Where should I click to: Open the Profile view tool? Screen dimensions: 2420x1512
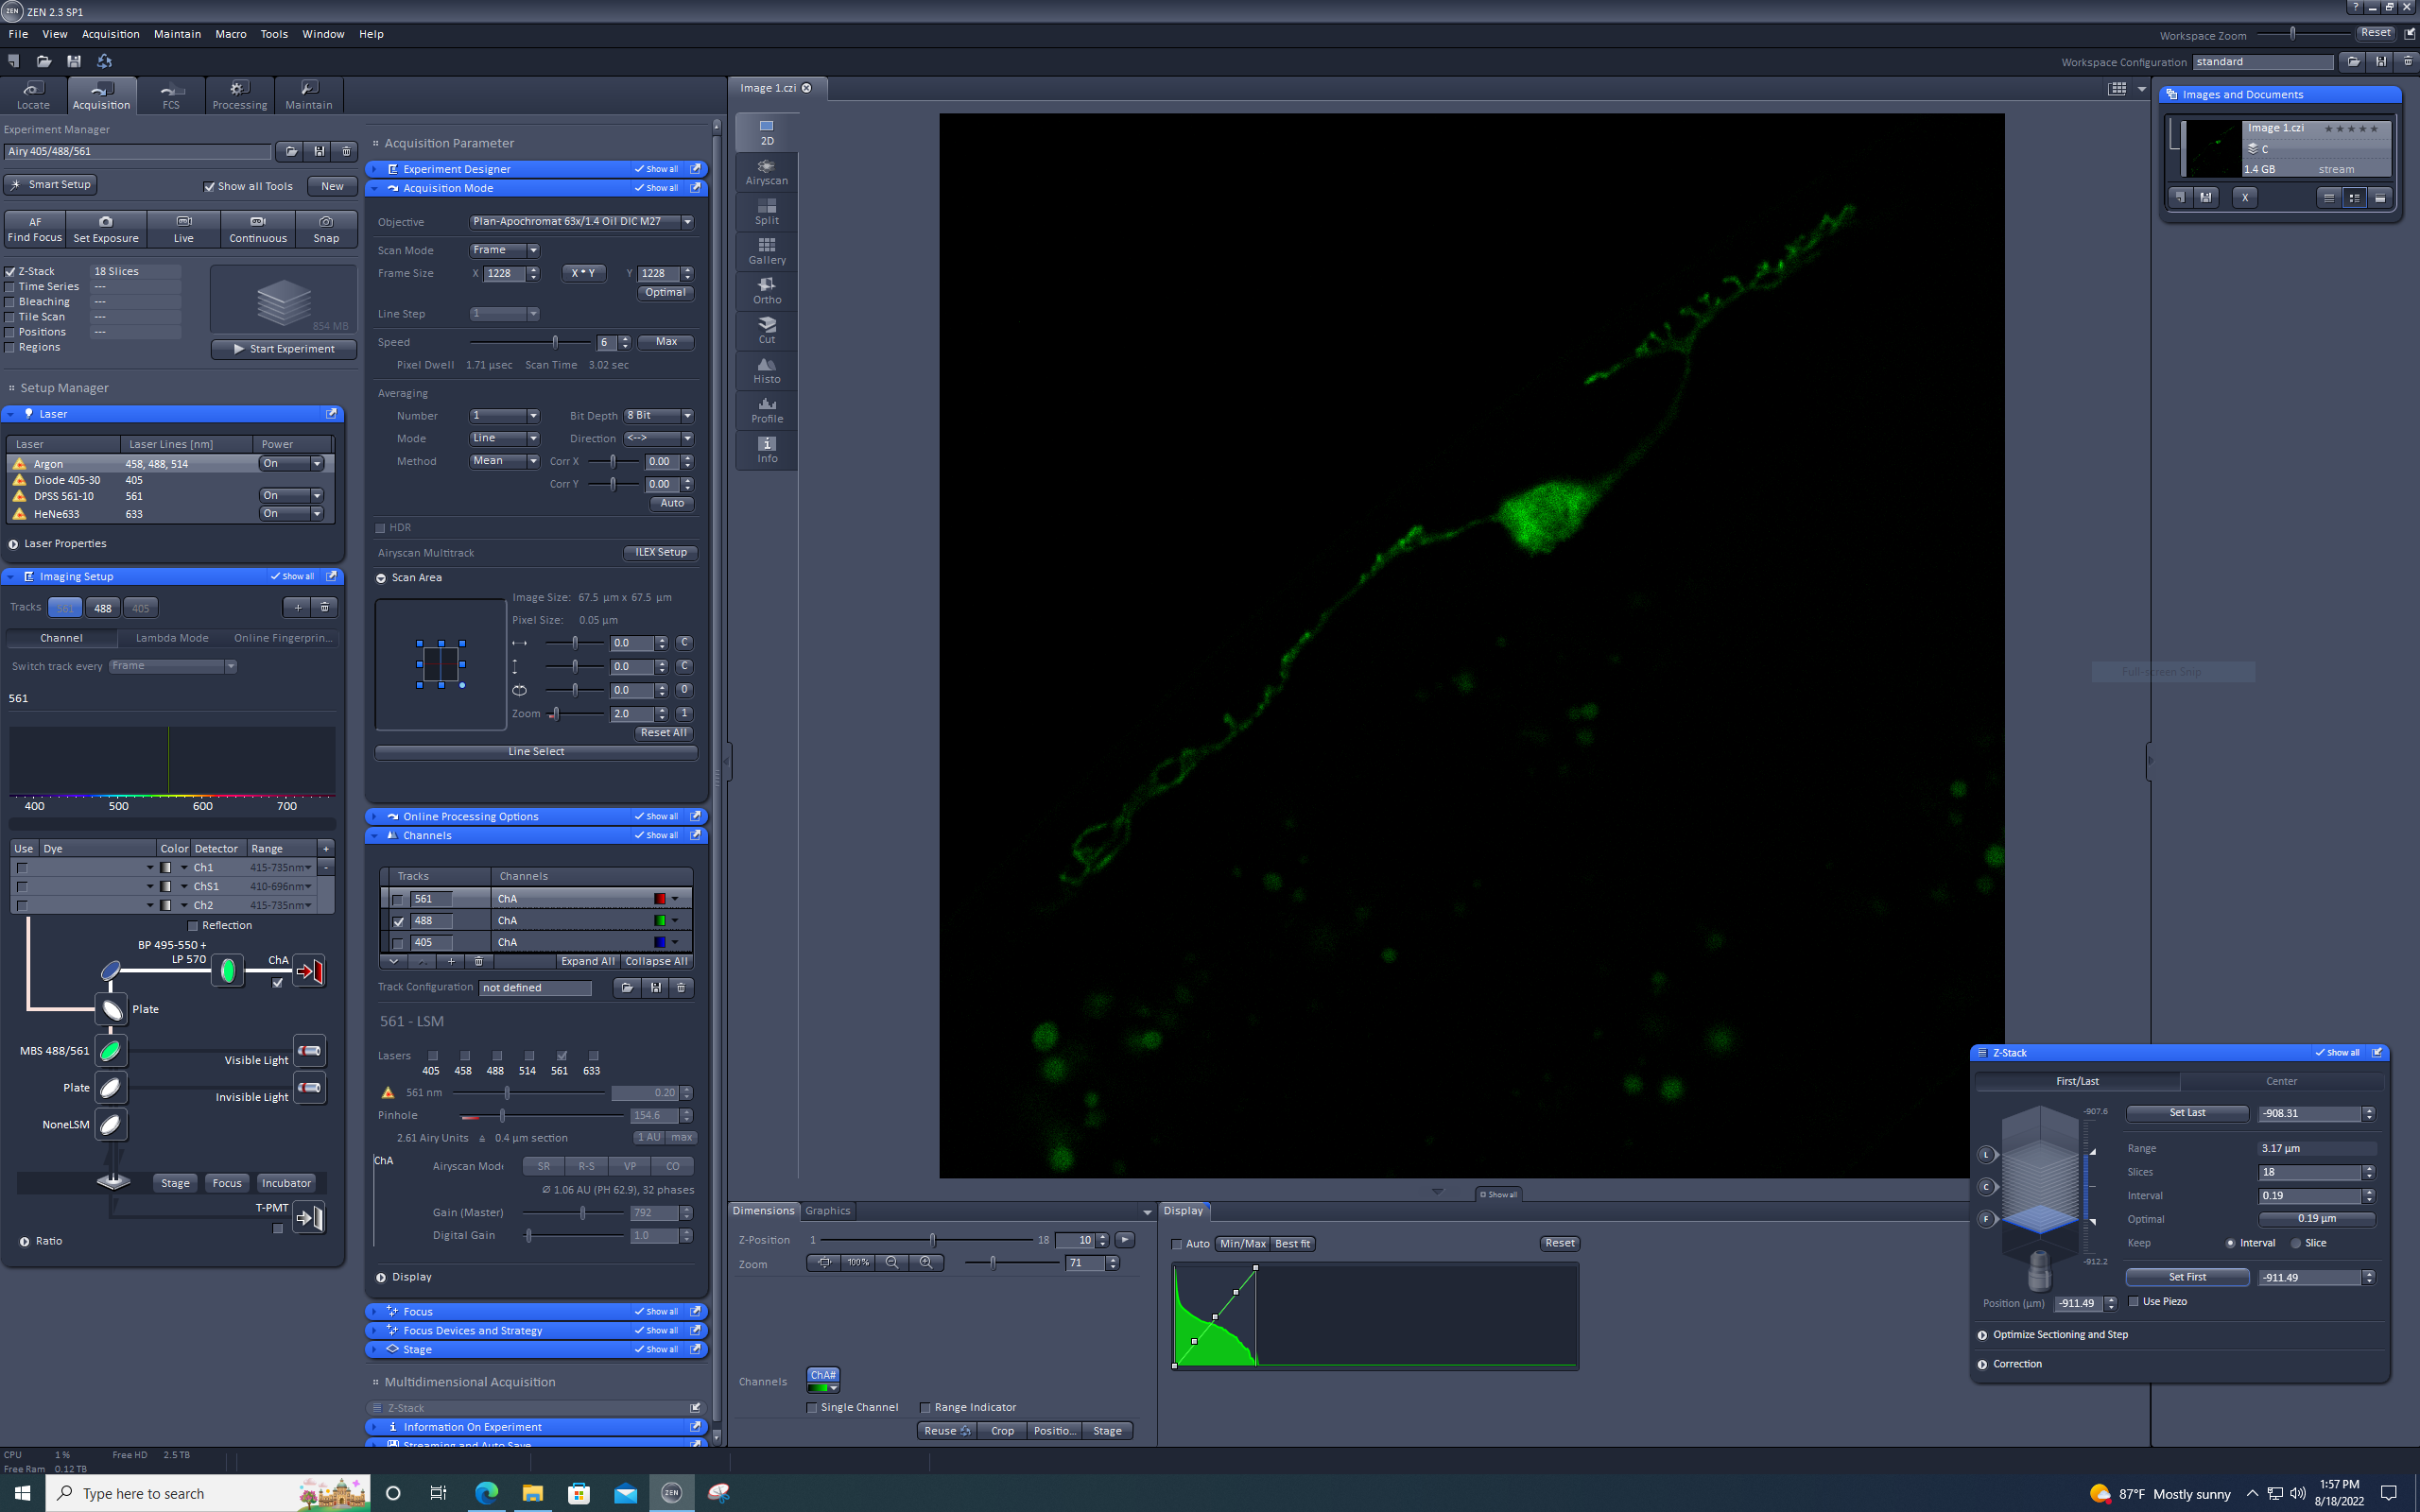(x=766, y=410)
